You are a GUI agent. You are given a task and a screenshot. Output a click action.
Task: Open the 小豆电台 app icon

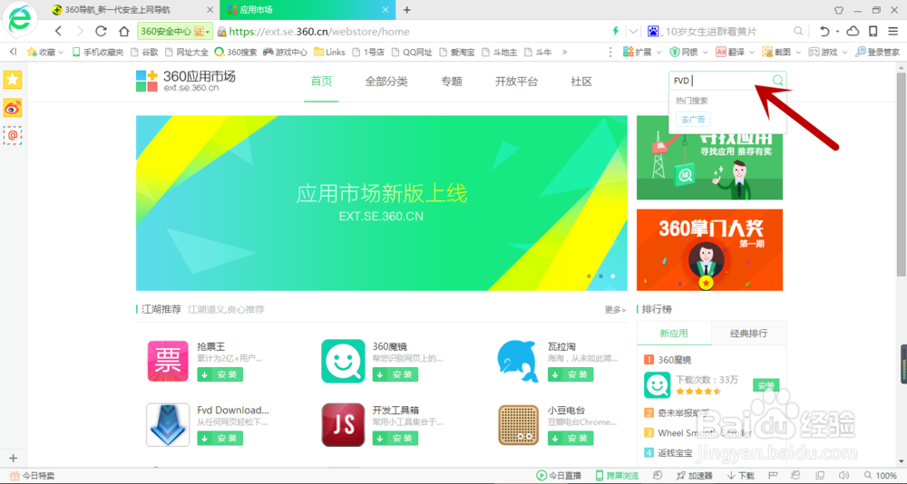pyautogui.click(x=518, y=425)
